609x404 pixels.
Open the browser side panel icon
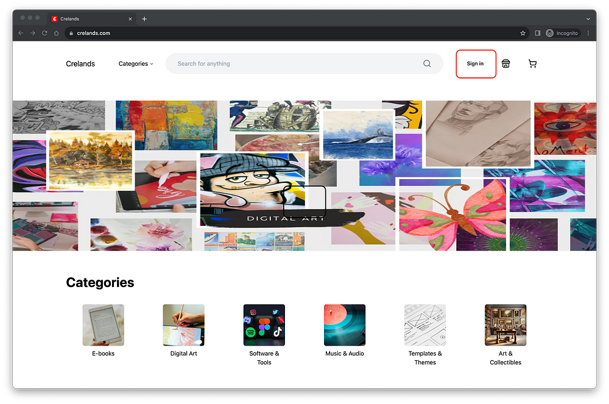click(x=538, y=33)
